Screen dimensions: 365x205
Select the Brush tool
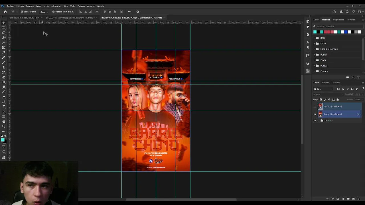(x=4, y=62)
